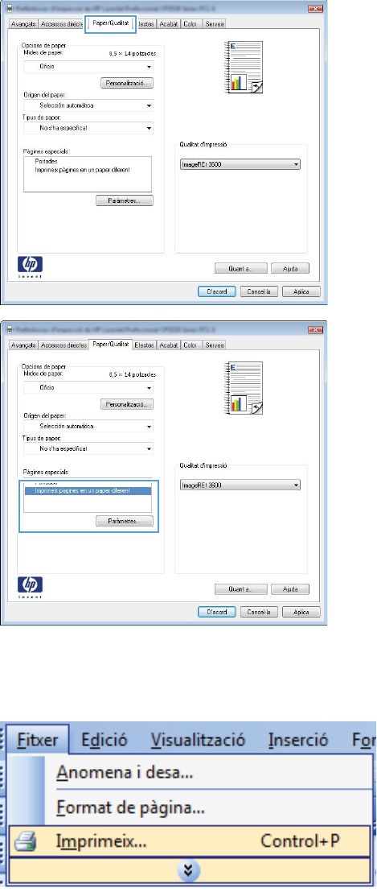Open ImageREt 3600 dropdown in dialog with highlighted row
The width and height of the screenshot is (377, 892).
240,485
